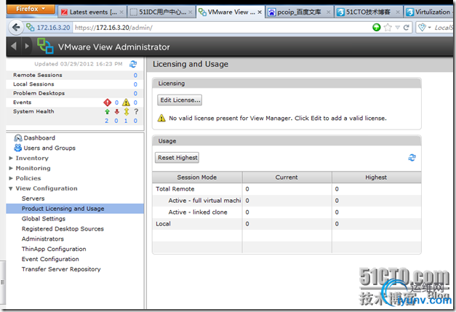Click the Licensing section header
This screenshot has height=312, width=456.
coord(287,84)
